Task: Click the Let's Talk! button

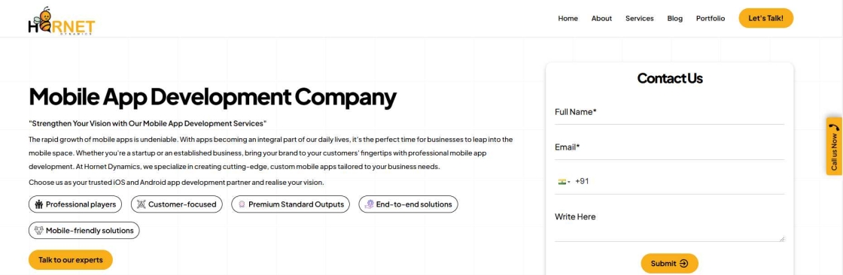Action: point(766,18)
